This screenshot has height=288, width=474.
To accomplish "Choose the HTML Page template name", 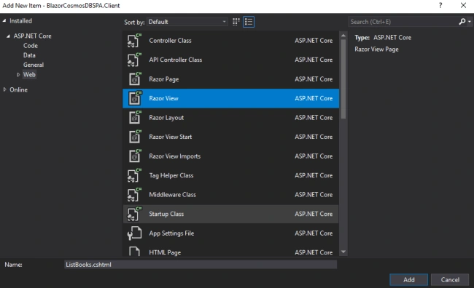I will (x=165, y=252).
